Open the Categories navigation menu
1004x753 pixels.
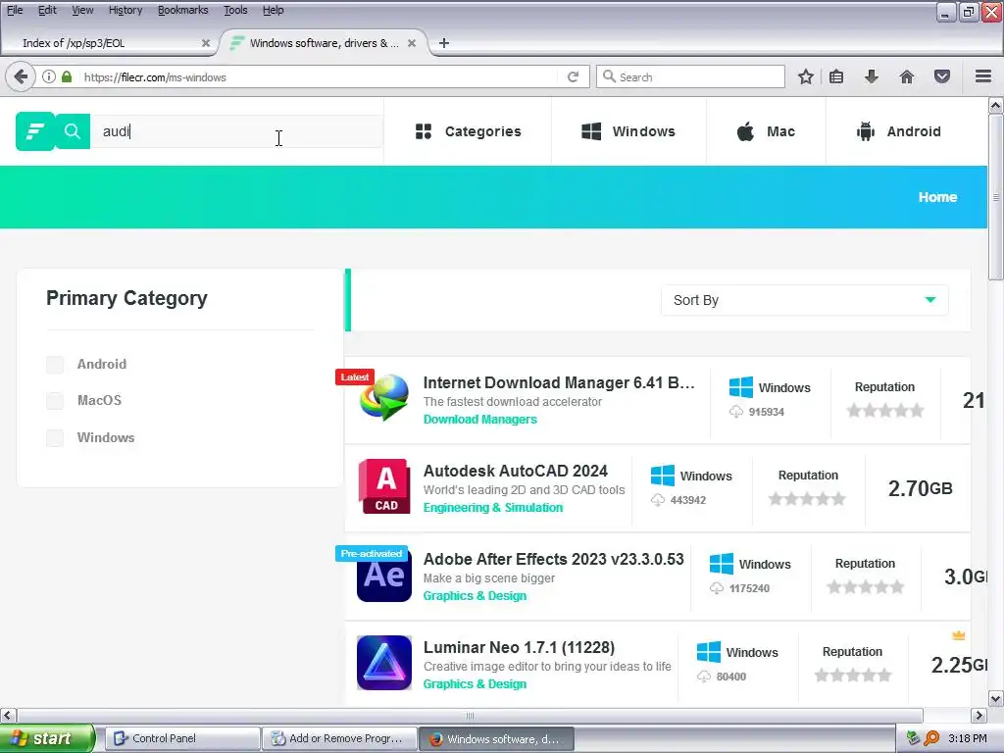468,131
